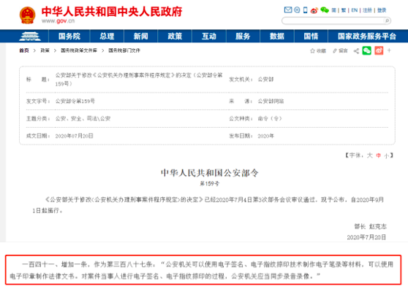Click the document number 公安部令第159号
The height and width of the screenshot is (289, 408).
coord(75,101)
